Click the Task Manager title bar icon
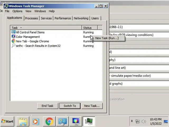Screen dimensions: 169x127 point(6,6)
